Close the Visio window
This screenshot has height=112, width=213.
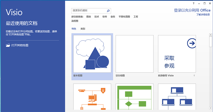[x=210, y=3]
